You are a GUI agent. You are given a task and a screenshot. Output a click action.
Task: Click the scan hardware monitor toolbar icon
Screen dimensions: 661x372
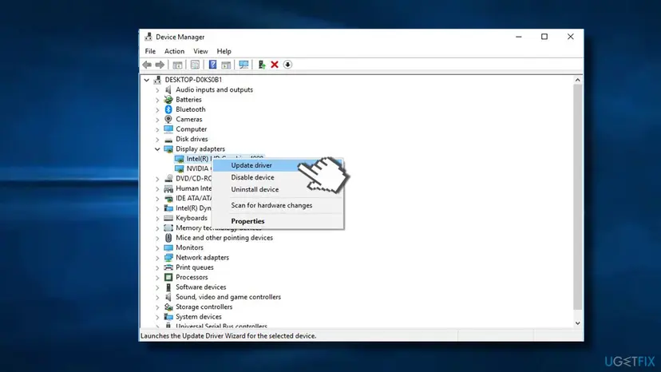tap(243, 65)
